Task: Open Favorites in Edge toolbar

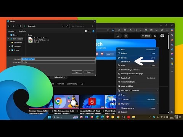Action: (x=130, y=30)
